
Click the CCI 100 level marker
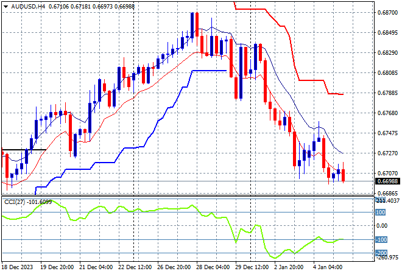tap(381, 213)
